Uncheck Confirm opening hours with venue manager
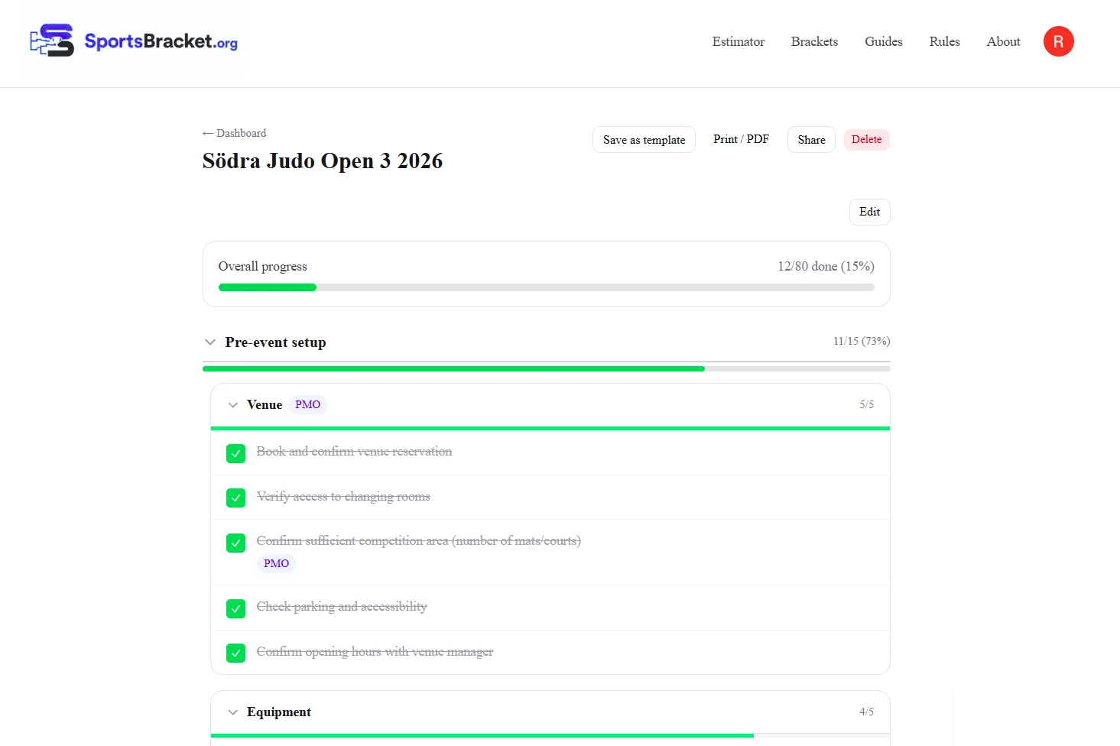This screenshot has width=1120, height=746. click(x=235, y=653)
